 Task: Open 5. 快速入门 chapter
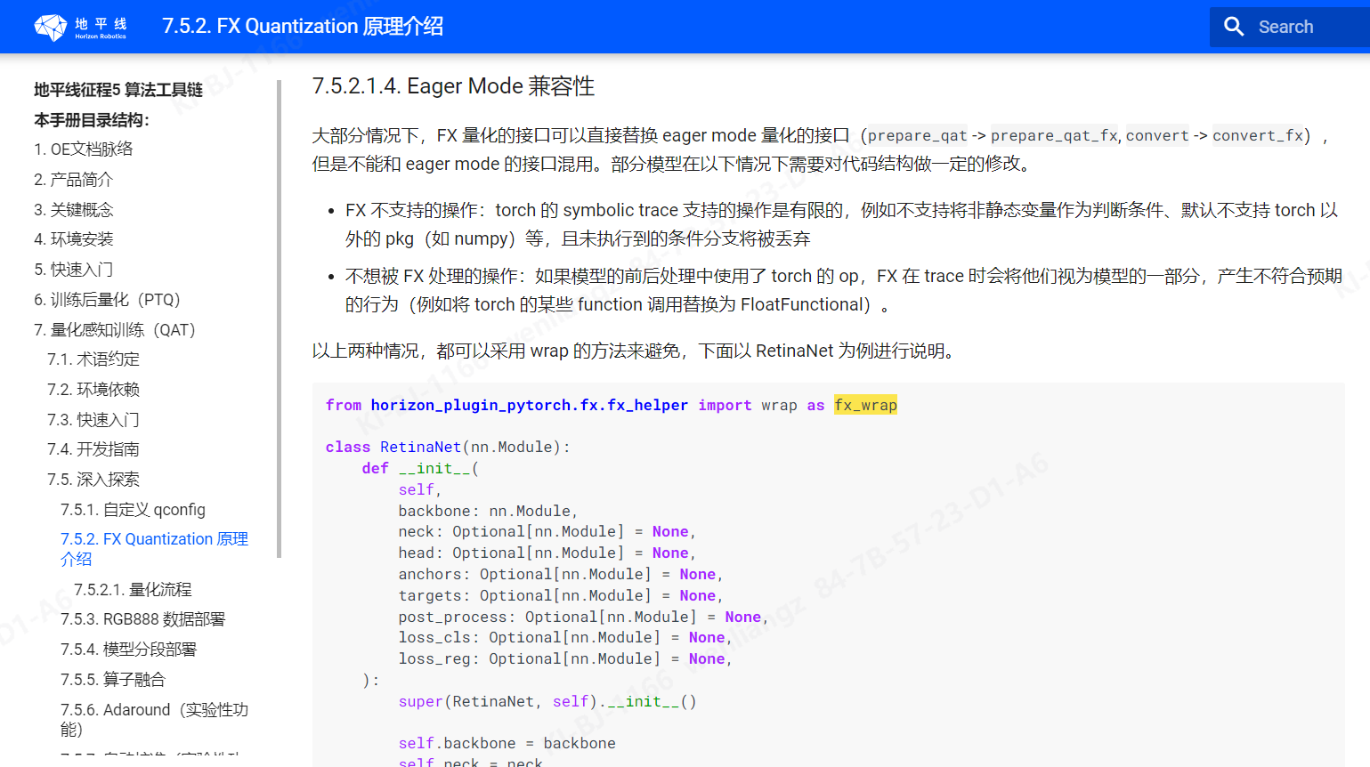point(73,270)
